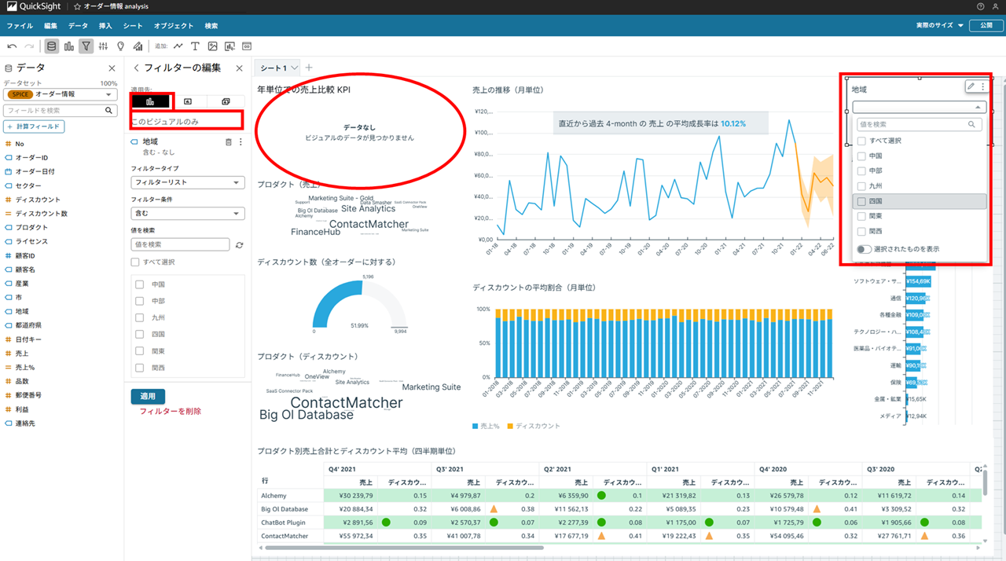Viewport: 1006px width, 561px height.
Task: Open the 実際のサイズ zoom dropdown
Action: (939, 25)
